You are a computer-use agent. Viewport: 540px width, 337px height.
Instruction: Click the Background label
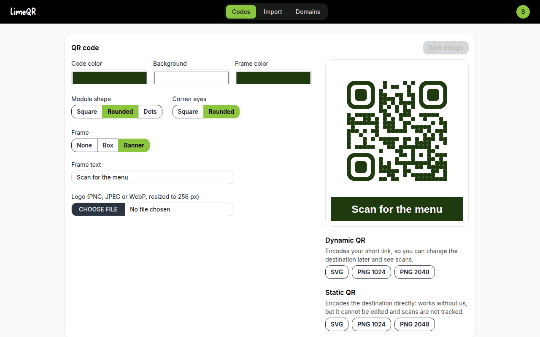coord(170,64)
